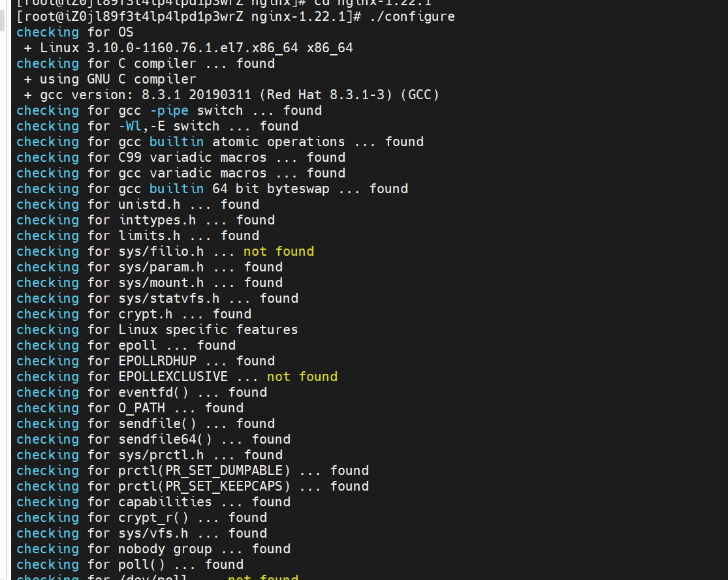The image size is (728, 580).
Task: Click the Linux kernel version line
Action: [x=196, y=48]
